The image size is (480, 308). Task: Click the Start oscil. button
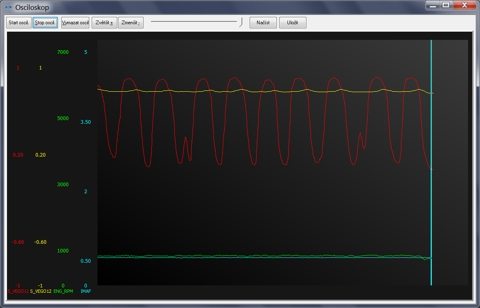pos(19,23)
